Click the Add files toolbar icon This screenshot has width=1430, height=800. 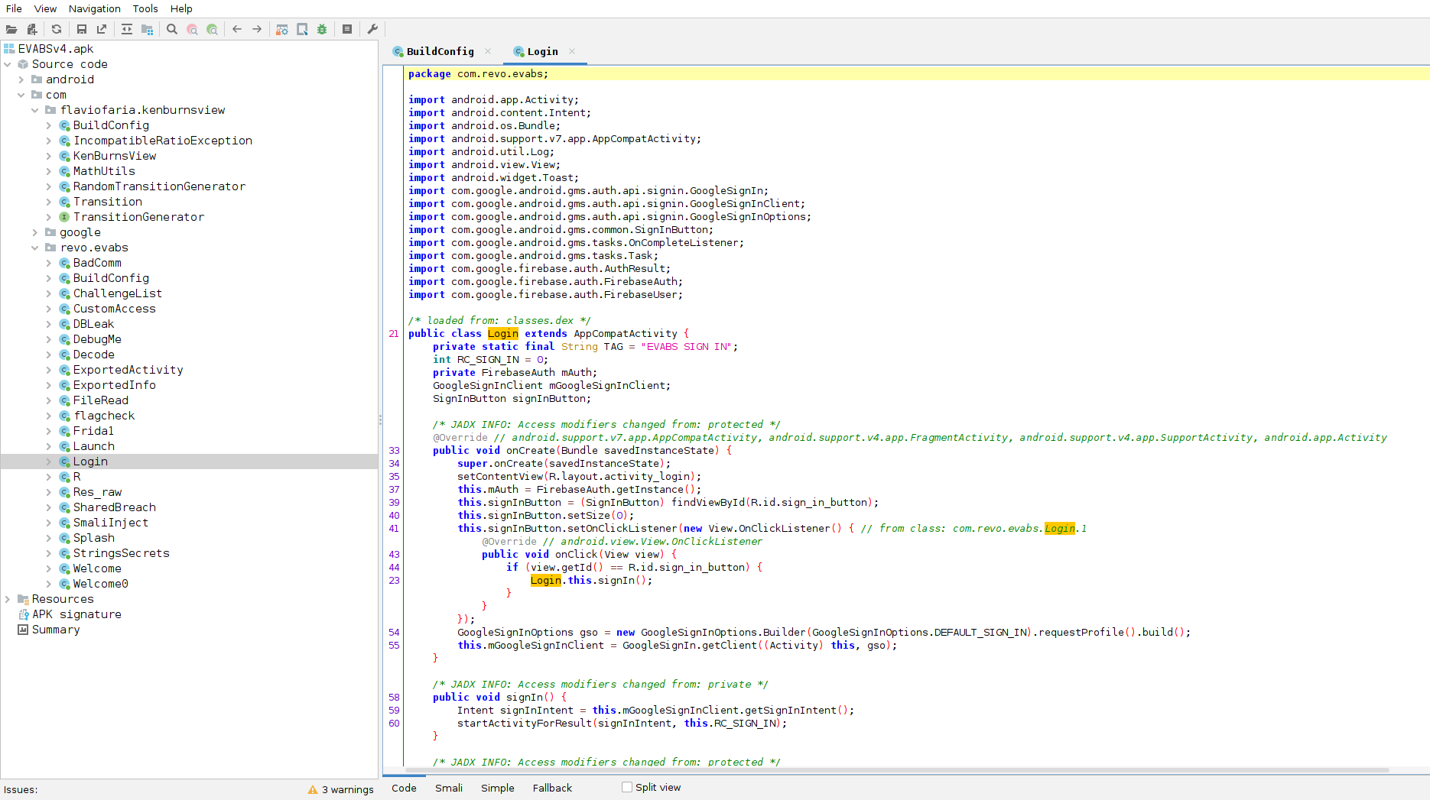(x=32, y=29)
